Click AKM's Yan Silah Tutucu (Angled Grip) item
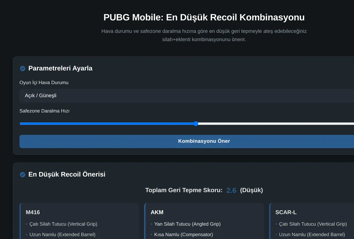 tap(187, 224)
